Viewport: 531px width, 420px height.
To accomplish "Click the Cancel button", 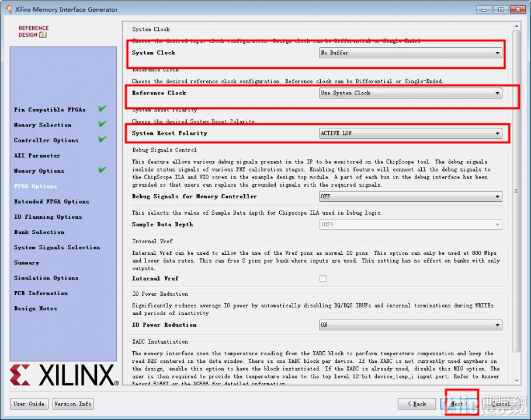I will coord(501,404).
